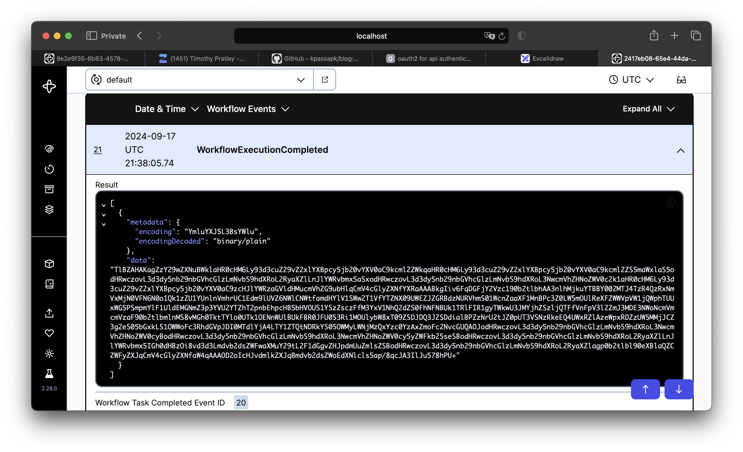Collapse the top-level JSON array bracket
The height and width of the screenshot is (452, 743).
104,205
